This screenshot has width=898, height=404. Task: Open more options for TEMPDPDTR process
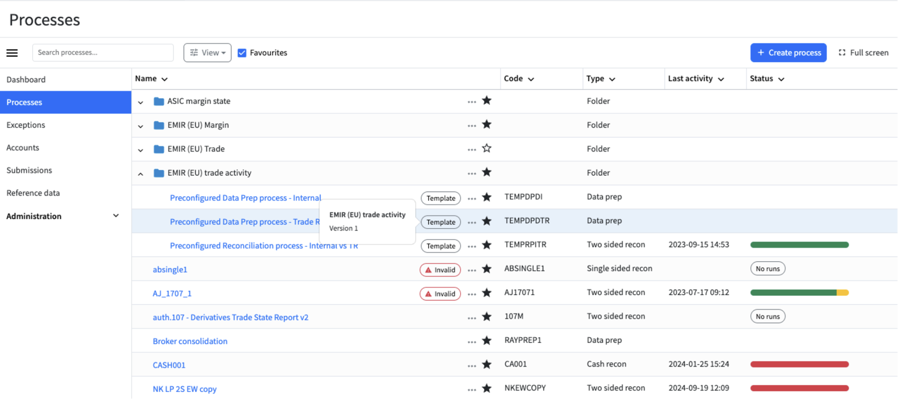click(471, 222)
